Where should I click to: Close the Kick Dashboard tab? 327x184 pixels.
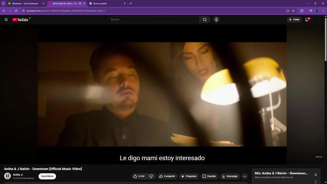[x=43, y=4]
